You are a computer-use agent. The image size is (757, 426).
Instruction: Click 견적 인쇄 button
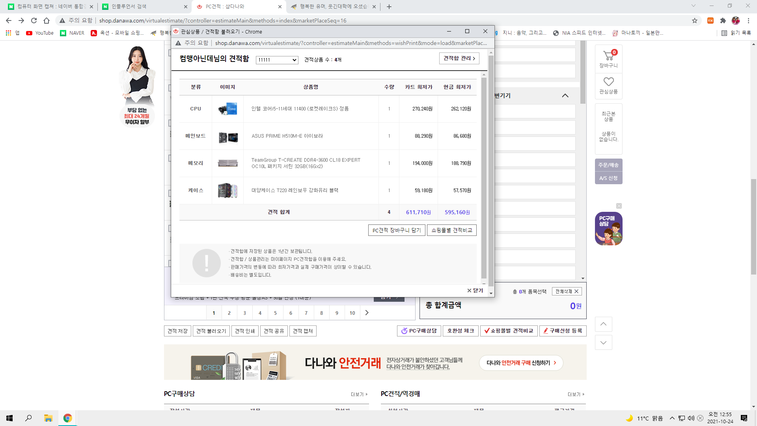click(x=245, y=331)
